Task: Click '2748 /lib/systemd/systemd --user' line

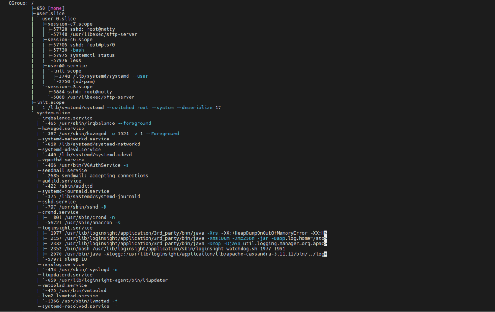Action: 103,76
